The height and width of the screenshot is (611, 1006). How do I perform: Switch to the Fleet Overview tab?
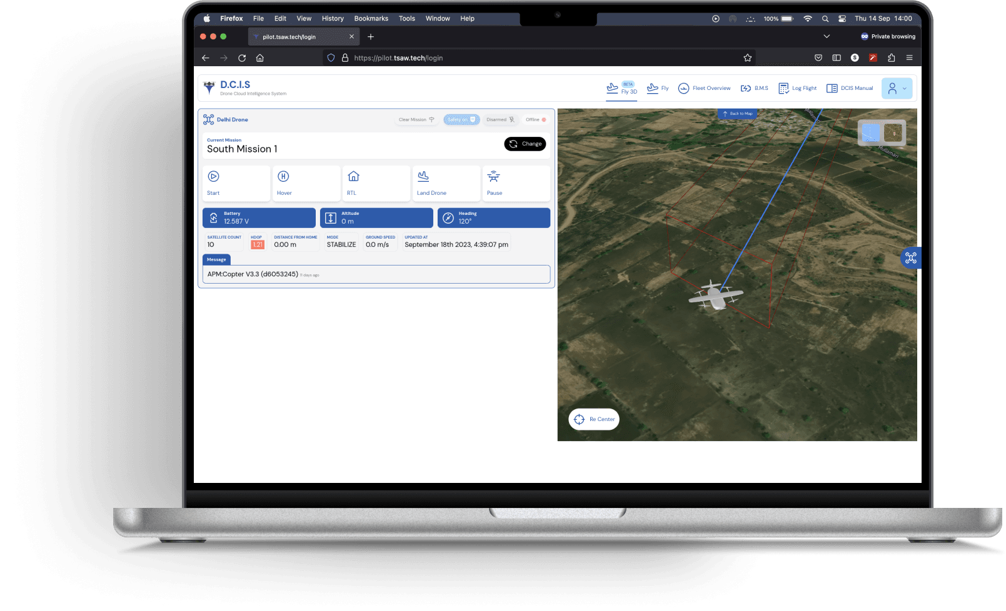(704, 88)
